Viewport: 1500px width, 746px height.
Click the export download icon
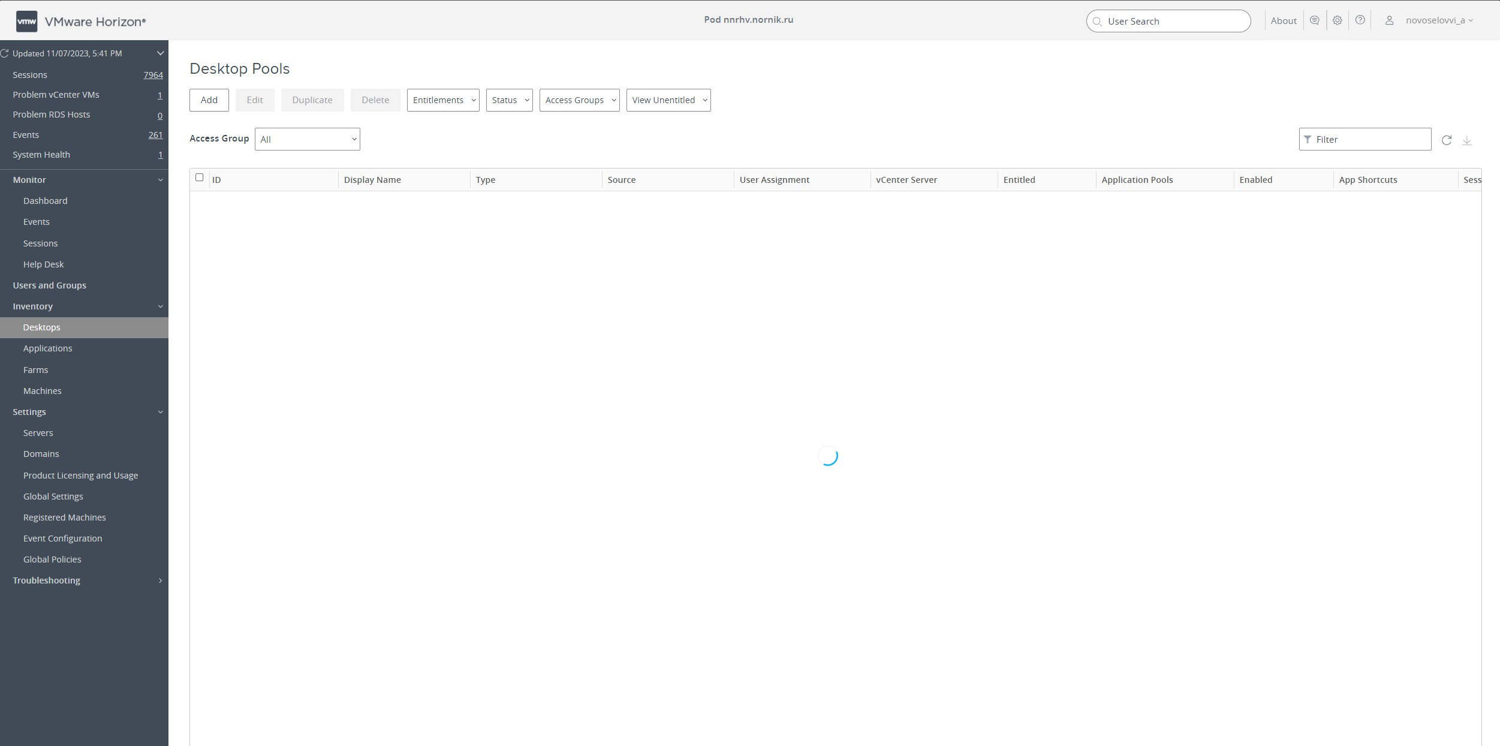pyautogui.click(x=1466, y=140)
